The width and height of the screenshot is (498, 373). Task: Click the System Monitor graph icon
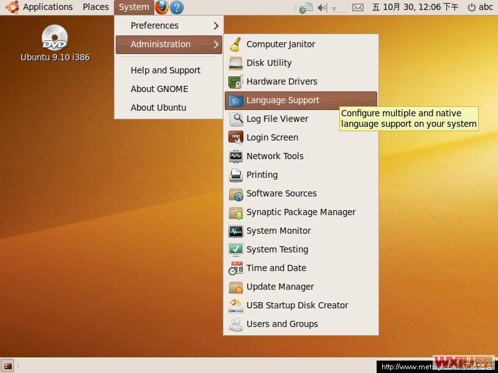point(235,231)
